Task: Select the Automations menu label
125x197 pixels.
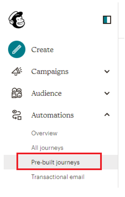Action: pyautogui.click(x=52, y=115)
